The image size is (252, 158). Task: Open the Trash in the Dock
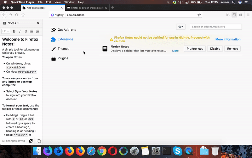coord(215,151)
